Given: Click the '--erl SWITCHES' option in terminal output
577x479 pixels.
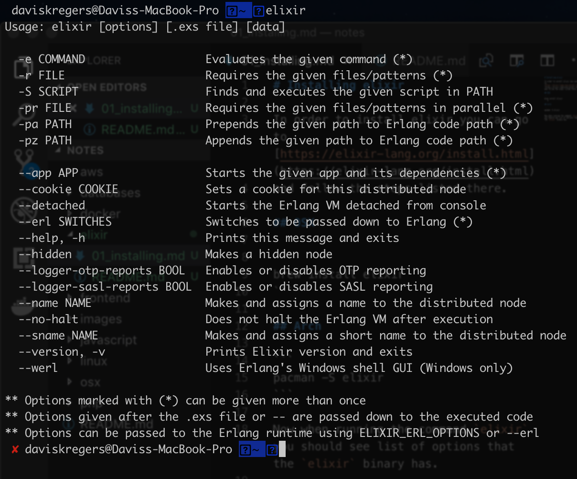Looking at the screenshot, I should pos(65,222).
